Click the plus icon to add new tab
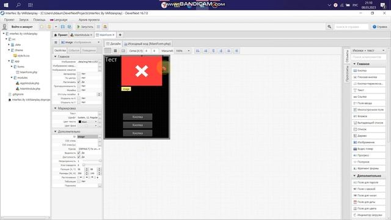 pyautogui.click(x=120, y=35)
